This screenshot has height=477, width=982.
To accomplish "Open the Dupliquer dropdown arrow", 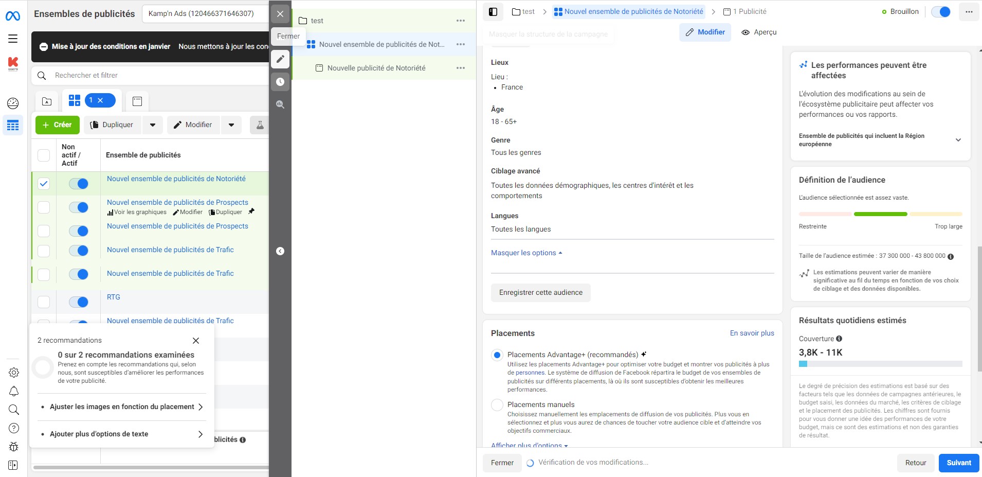I will [x=153, y=125].
